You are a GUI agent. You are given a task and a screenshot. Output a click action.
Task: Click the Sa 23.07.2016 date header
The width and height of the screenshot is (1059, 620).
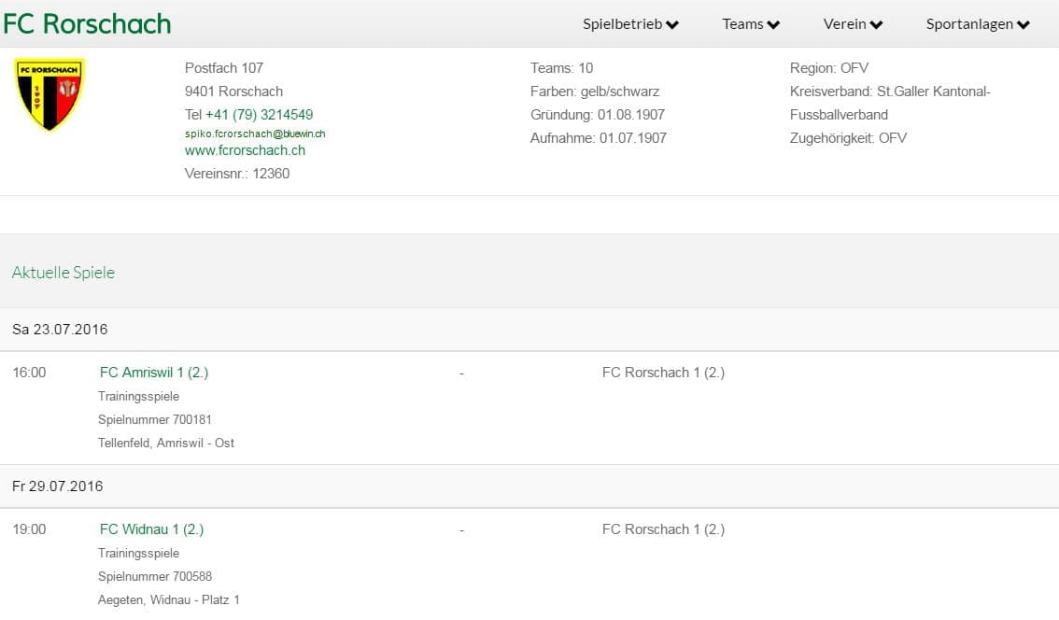point(60,330)
